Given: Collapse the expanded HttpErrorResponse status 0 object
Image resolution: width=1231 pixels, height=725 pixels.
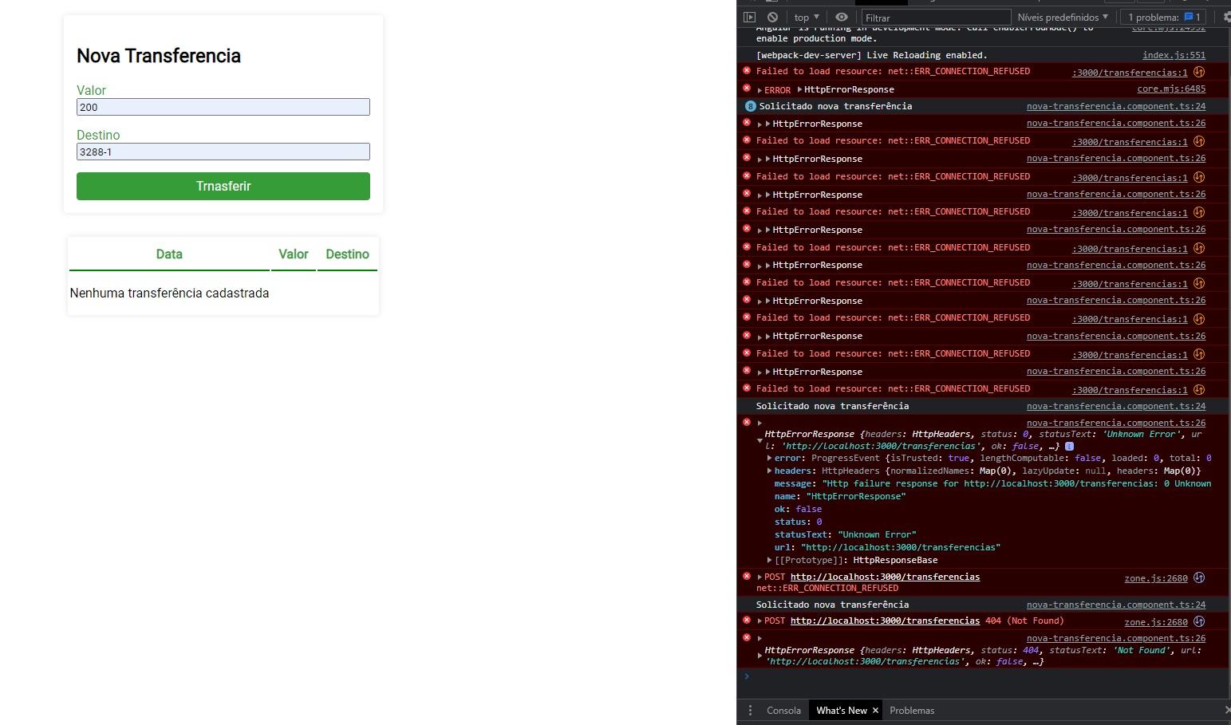Looking at the screenshot, I should 760,440.
